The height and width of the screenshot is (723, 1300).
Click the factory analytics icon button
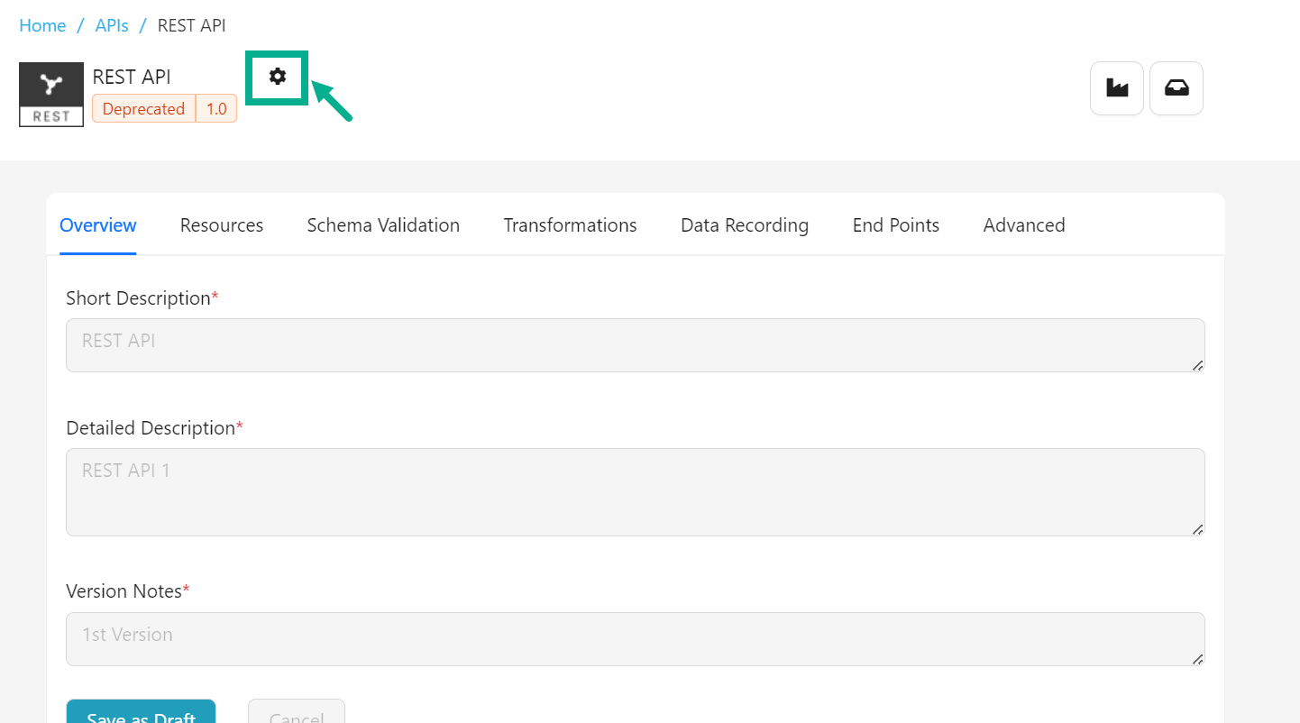pyautogui.click(x=1117, y=88)
